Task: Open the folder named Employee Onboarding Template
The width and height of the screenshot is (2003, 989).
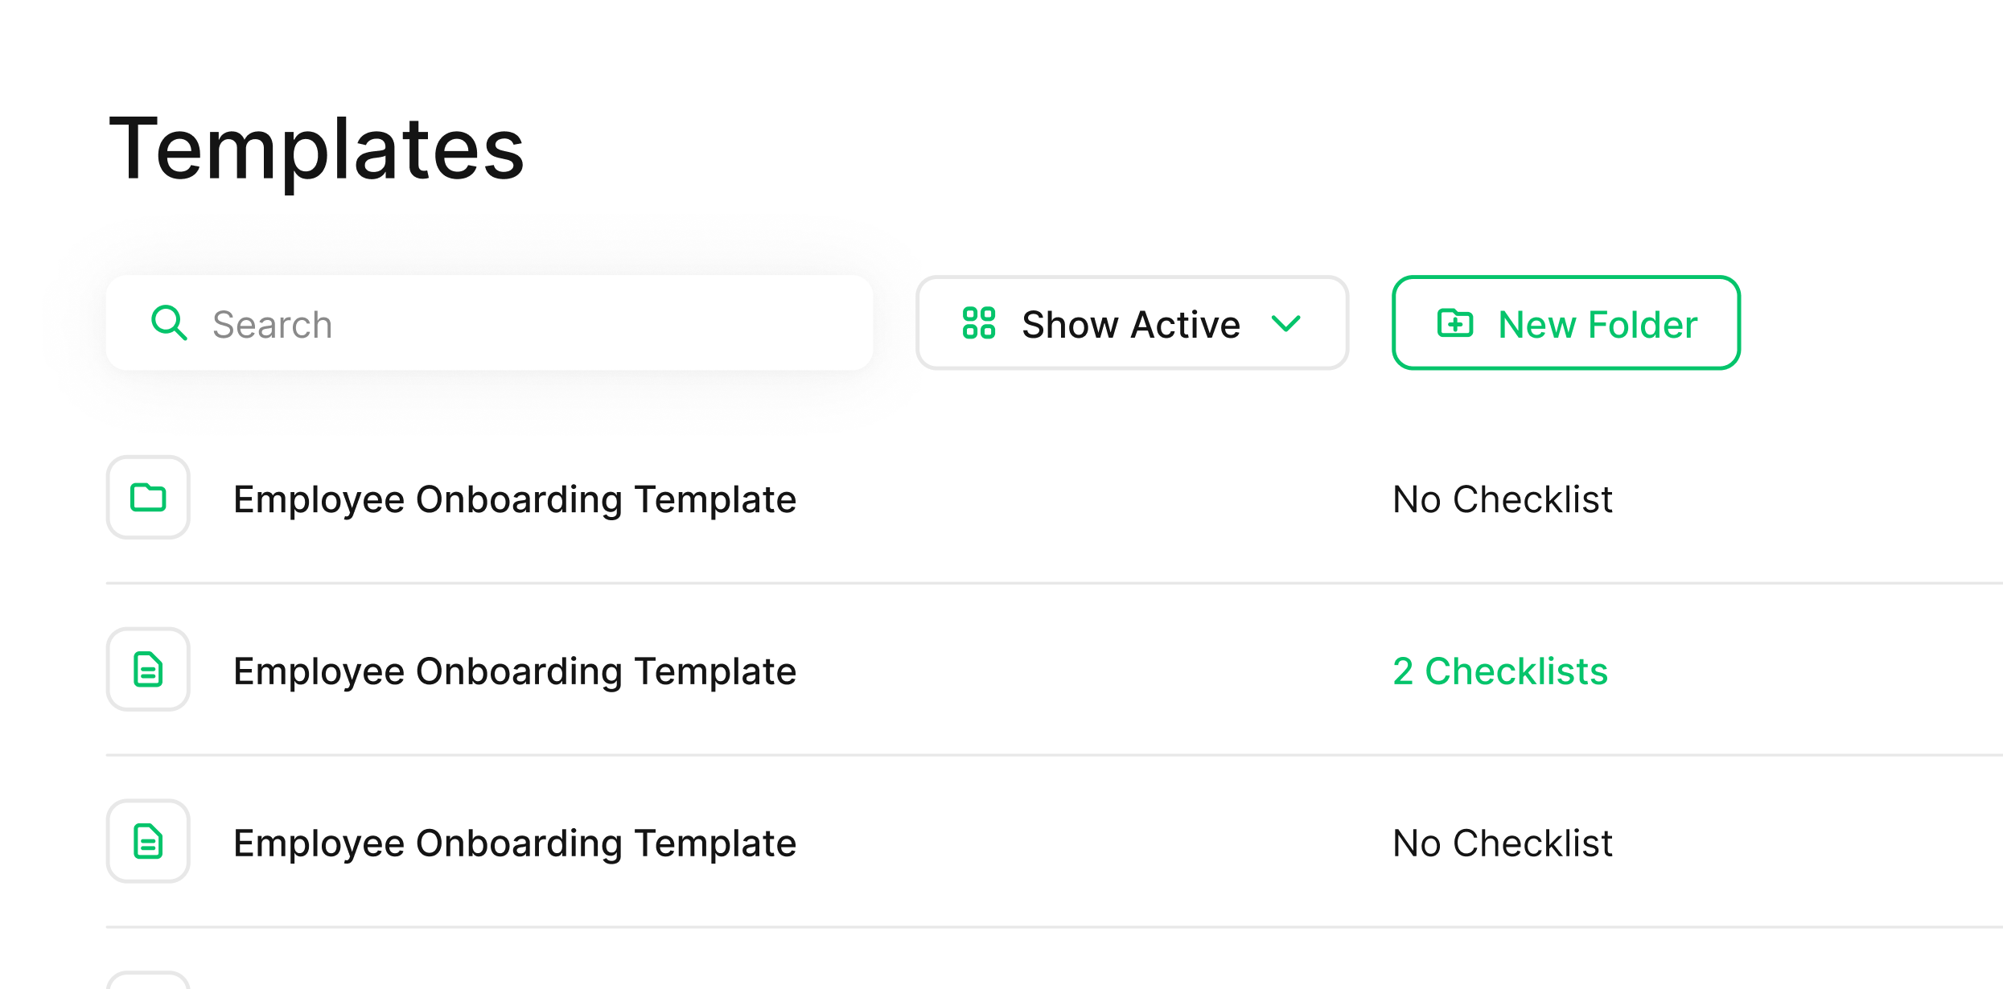Action: (x=514, y=499)
